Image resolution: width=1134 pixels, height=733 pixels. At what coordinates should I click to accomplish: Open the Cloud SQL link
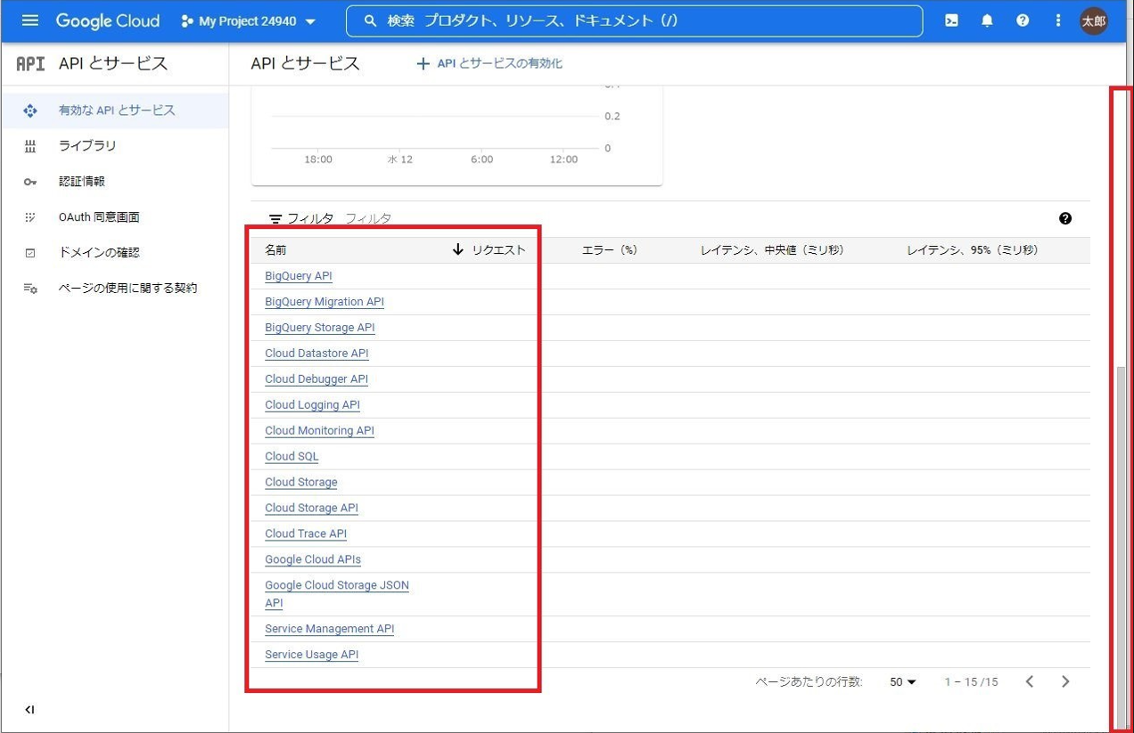292,457
